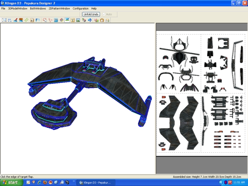Select the red paint brush toolbar icon
The width and height of the screenshot is (248, 186).
(15, 20)
